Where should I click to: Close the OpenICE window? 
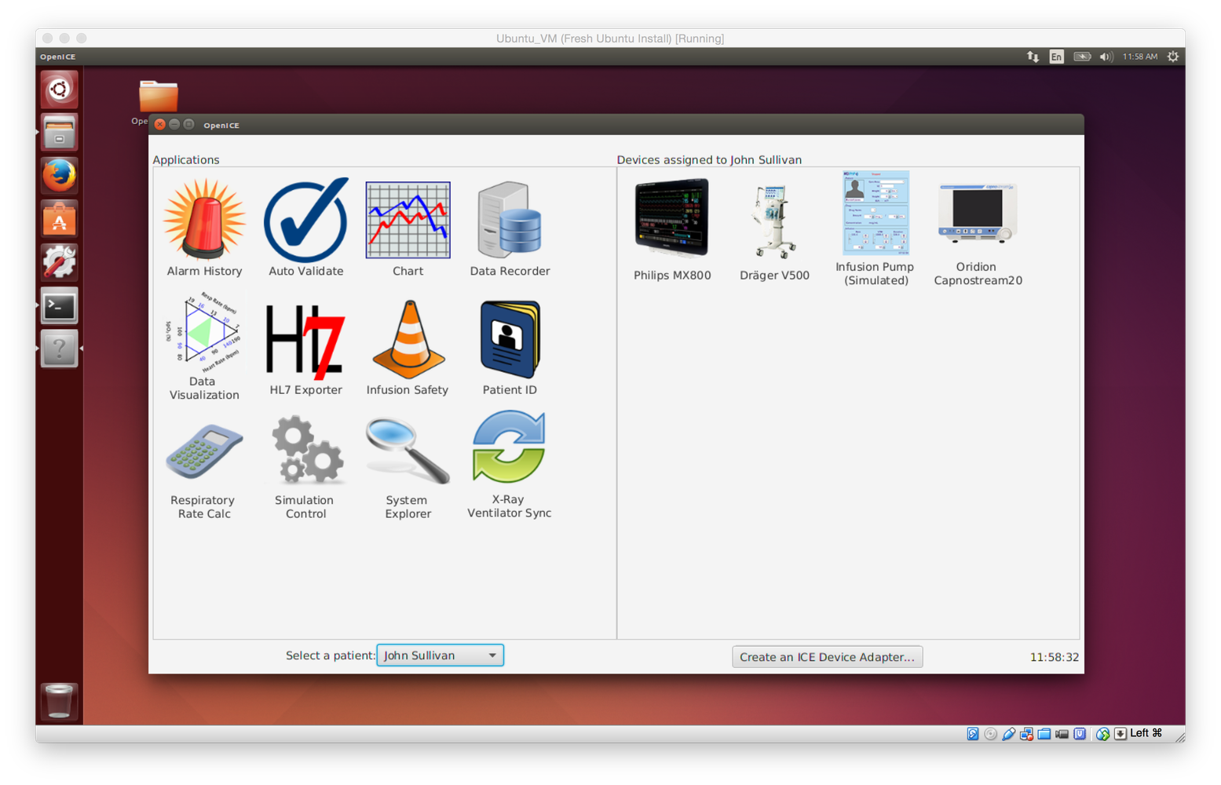point(160,125)
